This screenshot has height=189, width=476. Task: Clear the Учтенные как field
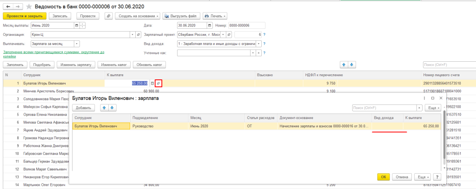pyautogui.click(x=259, y=53)
